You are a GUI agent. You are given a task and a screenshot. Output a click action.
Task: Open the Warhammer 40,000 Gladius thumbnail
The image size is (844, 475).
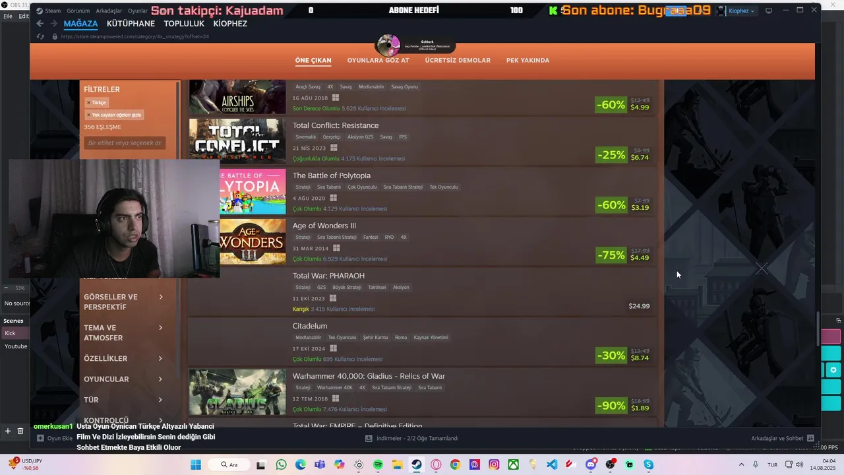237,392
